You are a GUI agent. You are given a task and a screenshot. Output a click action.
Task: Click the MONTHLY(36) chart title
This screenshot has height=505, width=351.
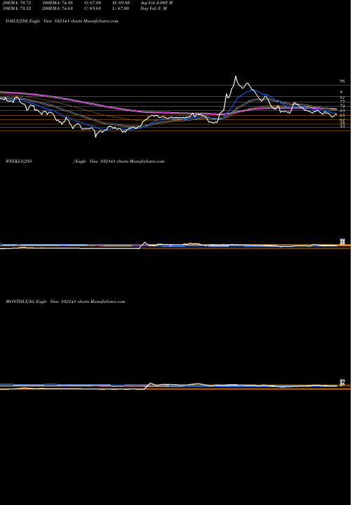pos(65,302)
